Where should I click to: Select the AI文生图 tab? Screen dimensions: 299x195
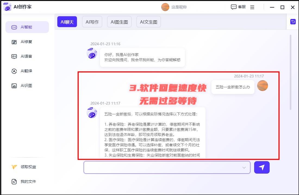(148, 22)
